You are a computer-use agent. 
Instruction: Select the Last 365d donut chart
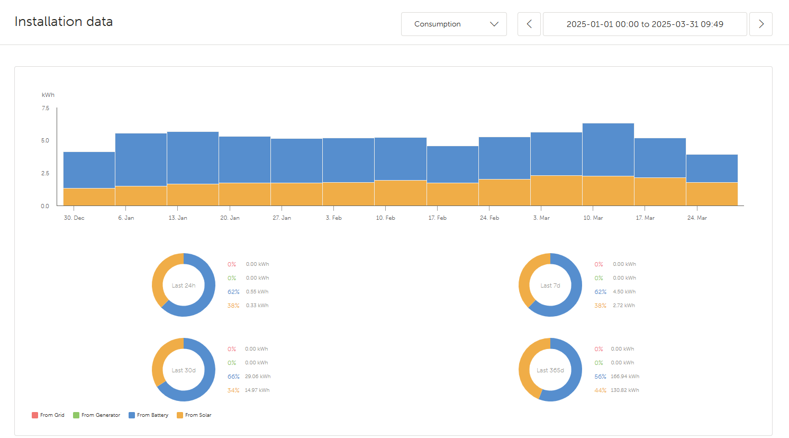[550, 370]
